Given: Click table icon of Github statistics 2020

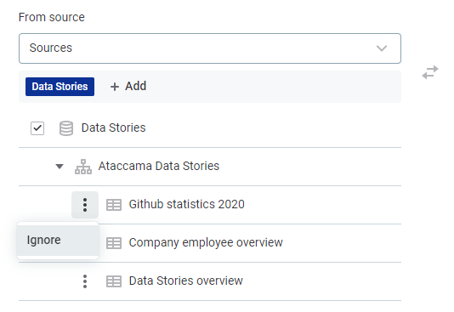Looking at the screenshot, I should click(x=114, y=205).
